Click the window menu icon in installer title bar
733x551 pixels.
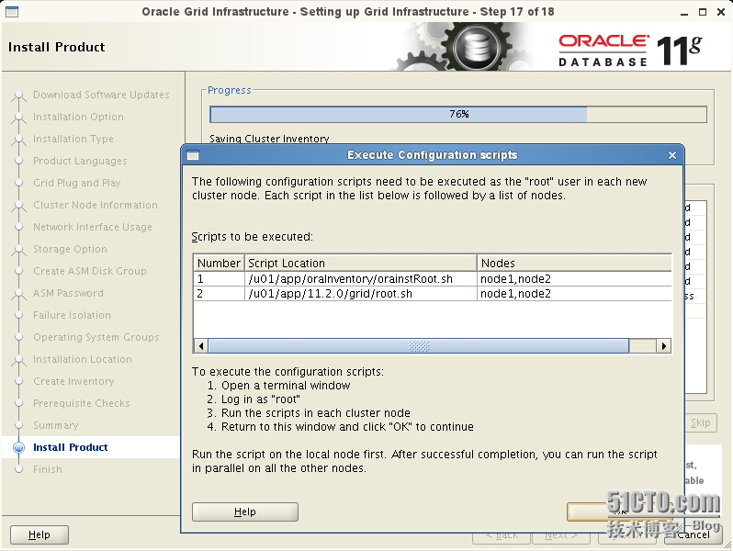(12, 12)
